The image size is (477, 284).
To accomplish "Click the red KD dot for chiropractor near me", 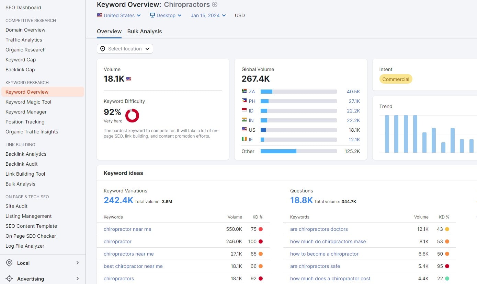I will point(261,229).
